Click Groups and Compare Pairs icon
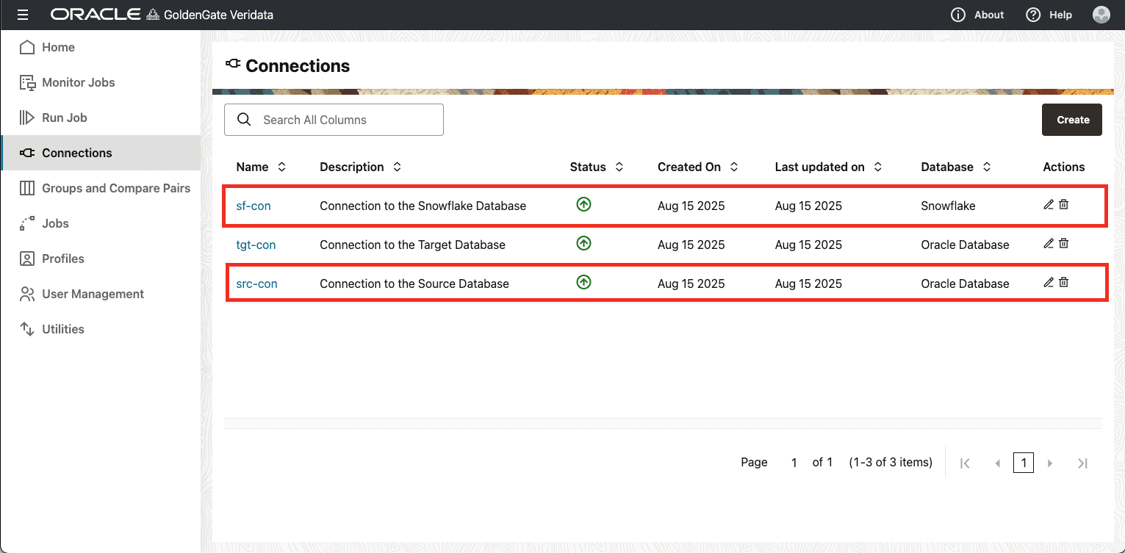The width and height of the screenshot is (1125, 553). [27, 188]
